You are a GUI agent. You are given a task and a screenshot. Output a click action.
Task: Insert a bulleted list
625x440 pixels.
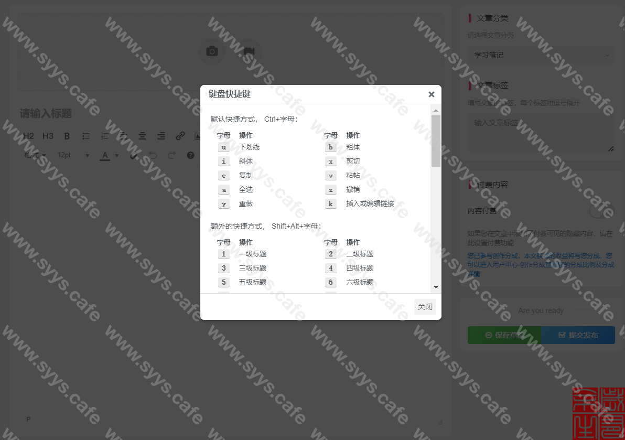pos(86,136)
